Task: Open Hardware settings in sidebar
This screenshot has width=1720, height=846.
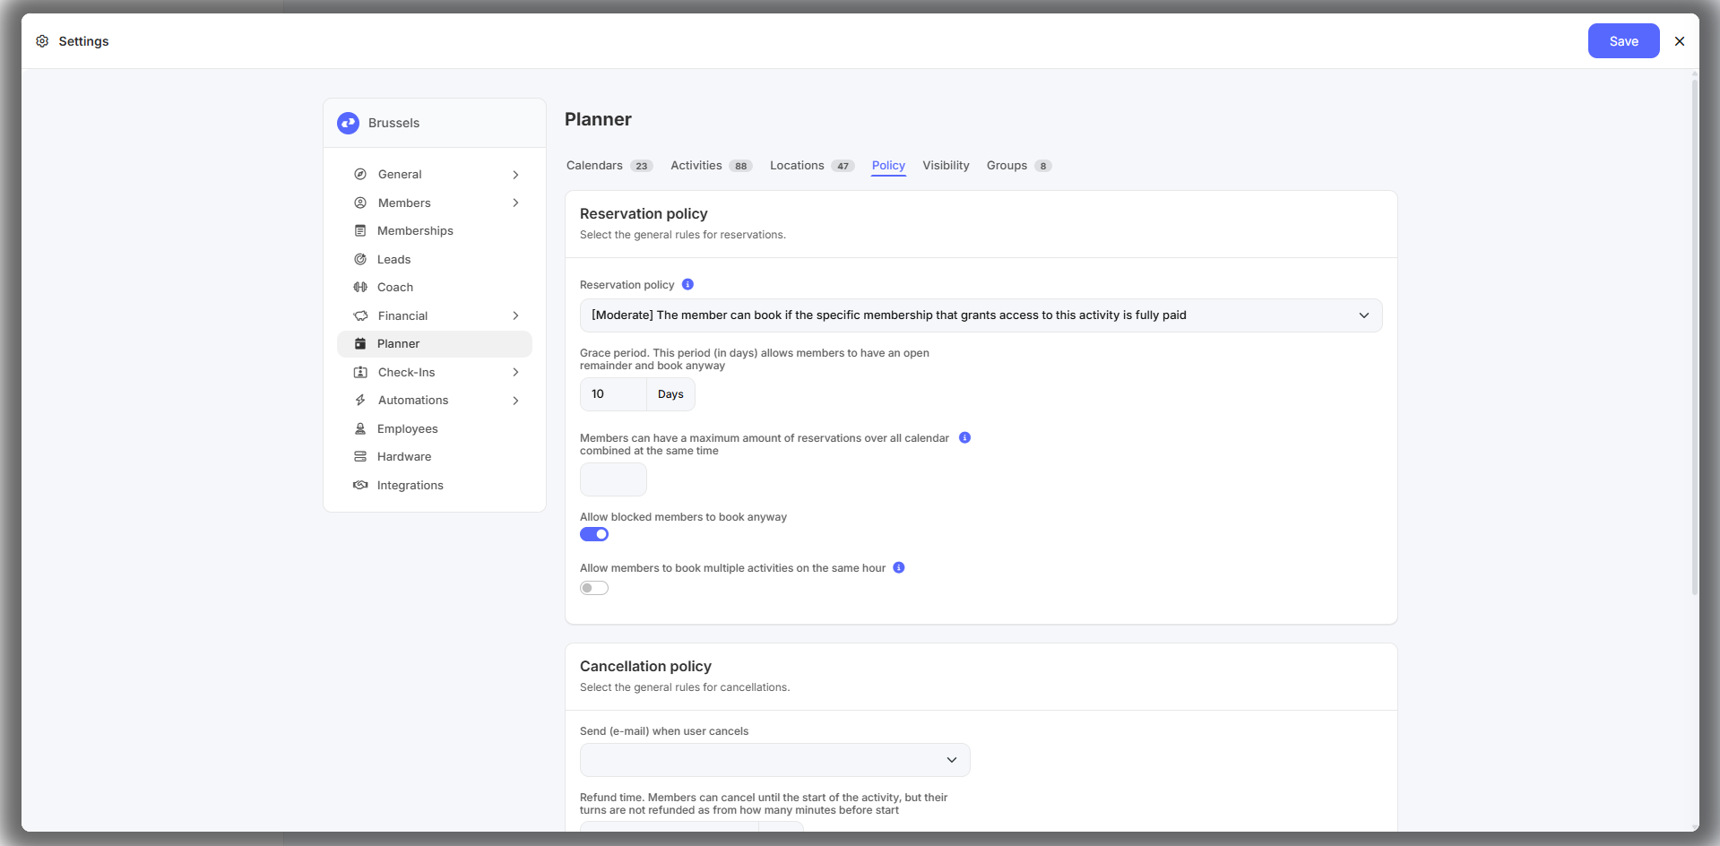Action: [x=435, y=456]
